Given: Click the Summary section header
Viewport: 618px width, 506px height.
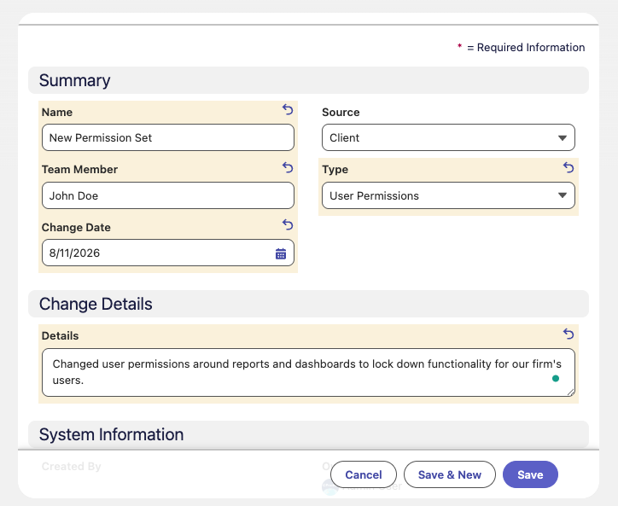Looking at the screenshot, I should point(308,80).
